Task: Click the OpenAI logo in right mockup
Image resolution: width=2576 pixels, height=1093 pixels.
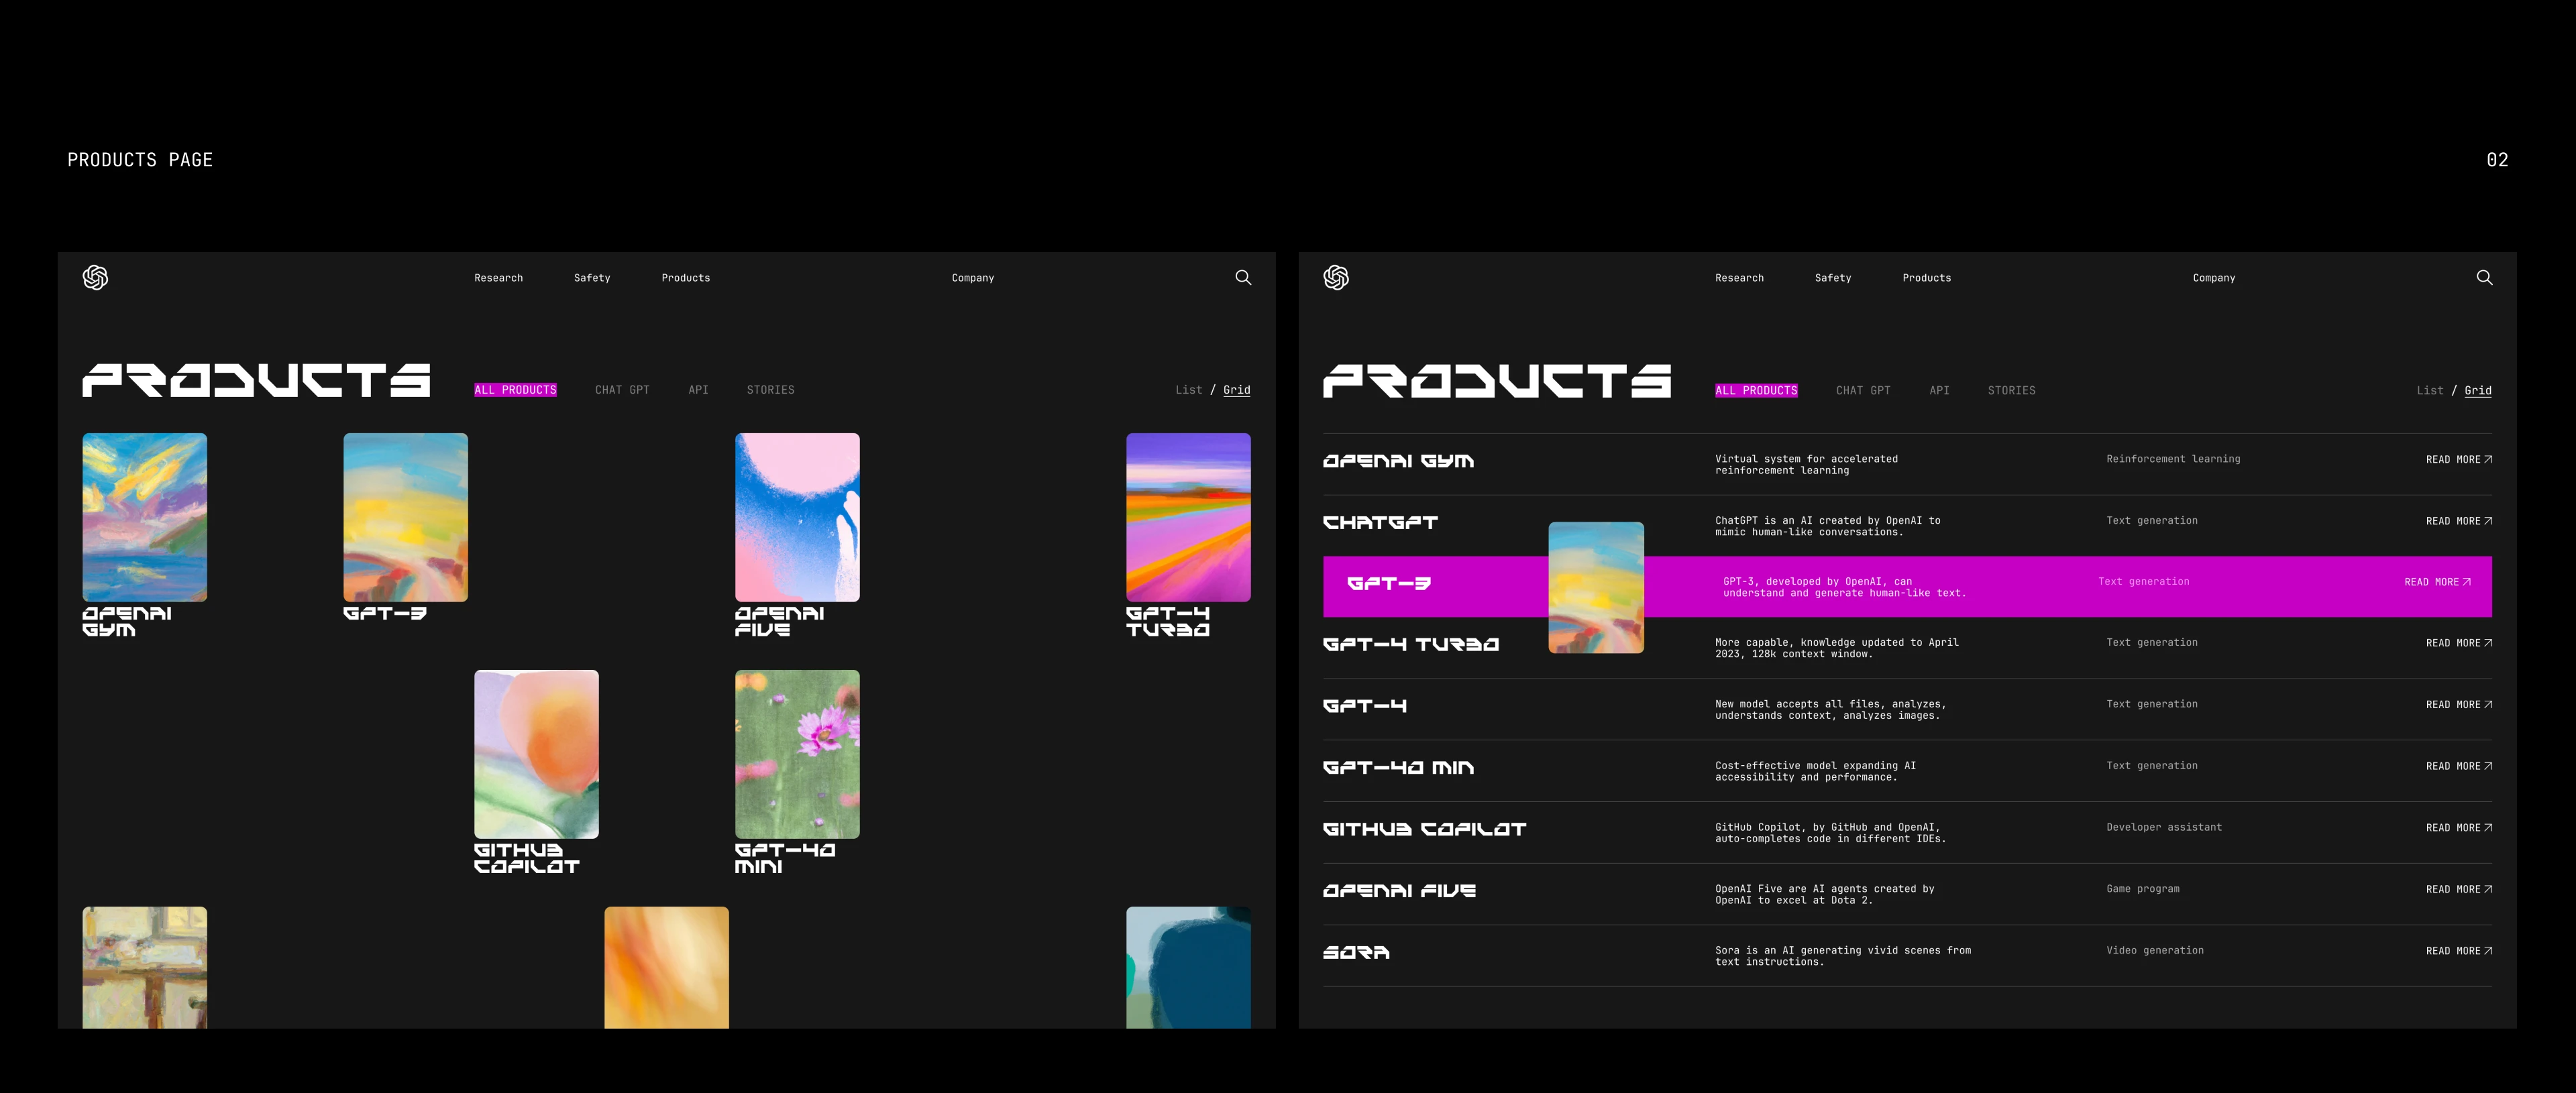Action: (1336, 277)
